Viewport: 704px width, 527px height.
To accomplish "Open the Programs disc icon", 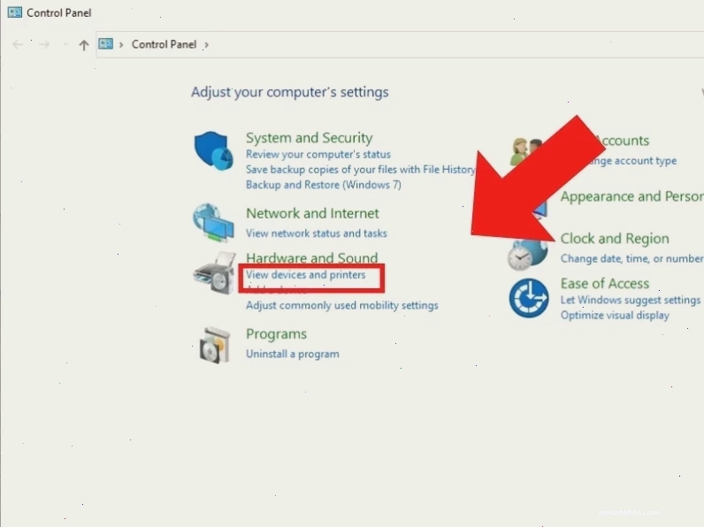I will [x=215, y=345].
